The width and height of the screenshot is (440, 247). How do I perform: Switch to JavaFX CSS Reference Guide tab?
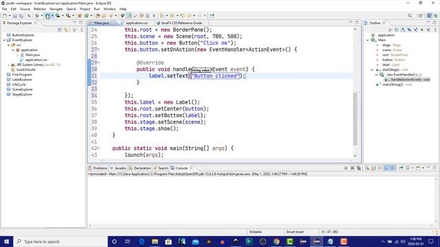click(181, 23)
